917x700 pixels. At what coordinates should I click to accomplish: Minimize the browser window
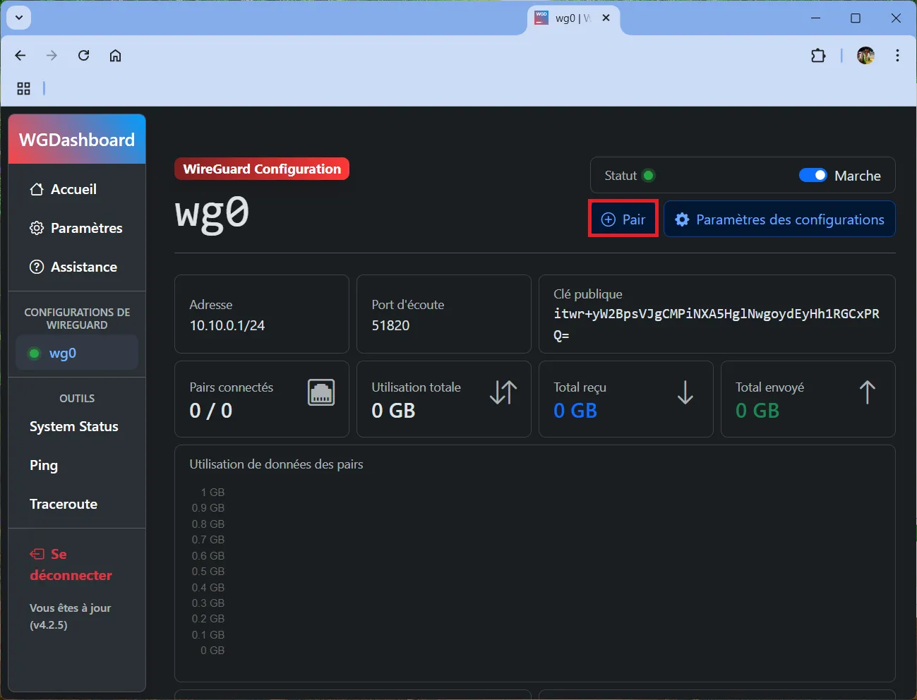click(816, 18)
